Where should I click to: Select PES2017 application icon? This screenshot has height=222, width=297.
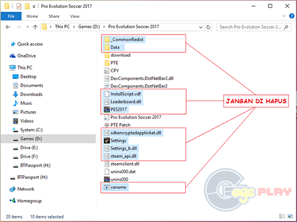coord(106,110)
